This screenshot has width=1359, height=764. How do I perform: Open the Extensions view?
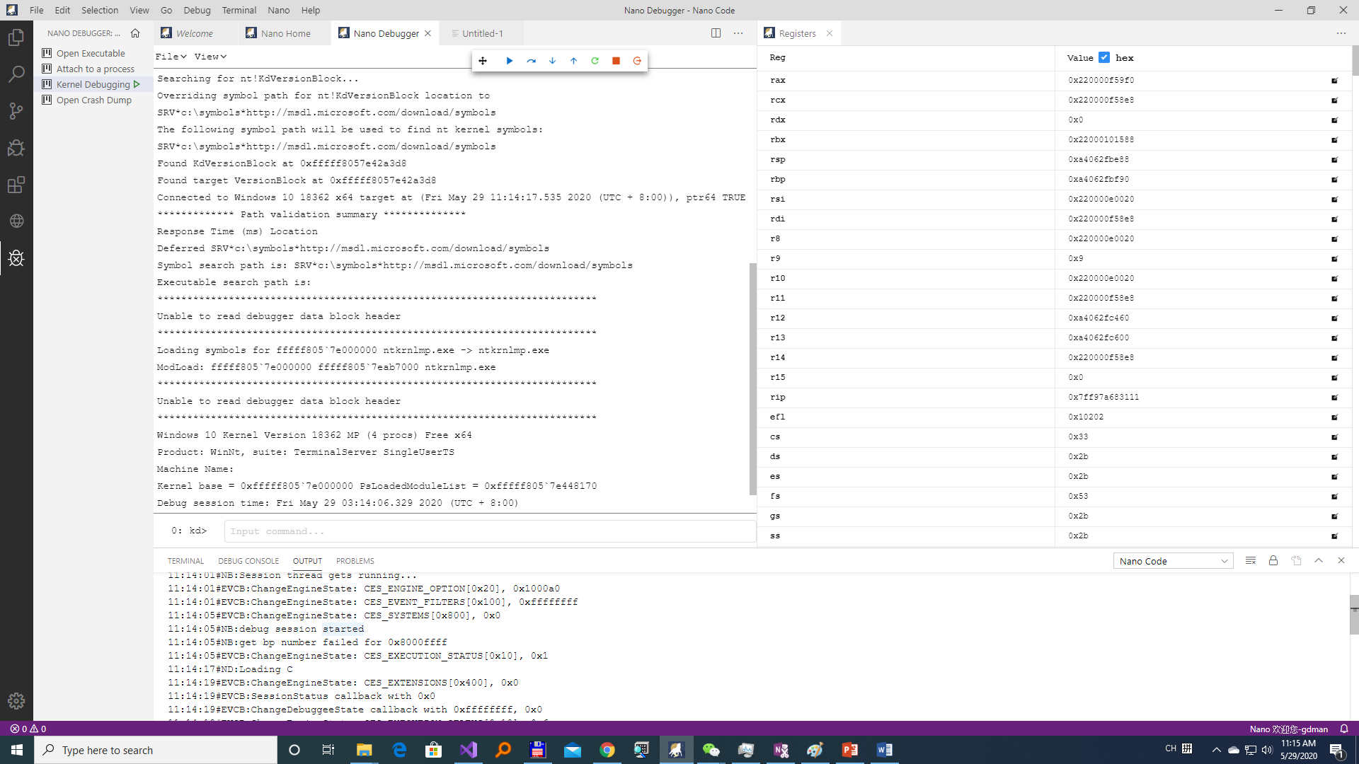16,185
